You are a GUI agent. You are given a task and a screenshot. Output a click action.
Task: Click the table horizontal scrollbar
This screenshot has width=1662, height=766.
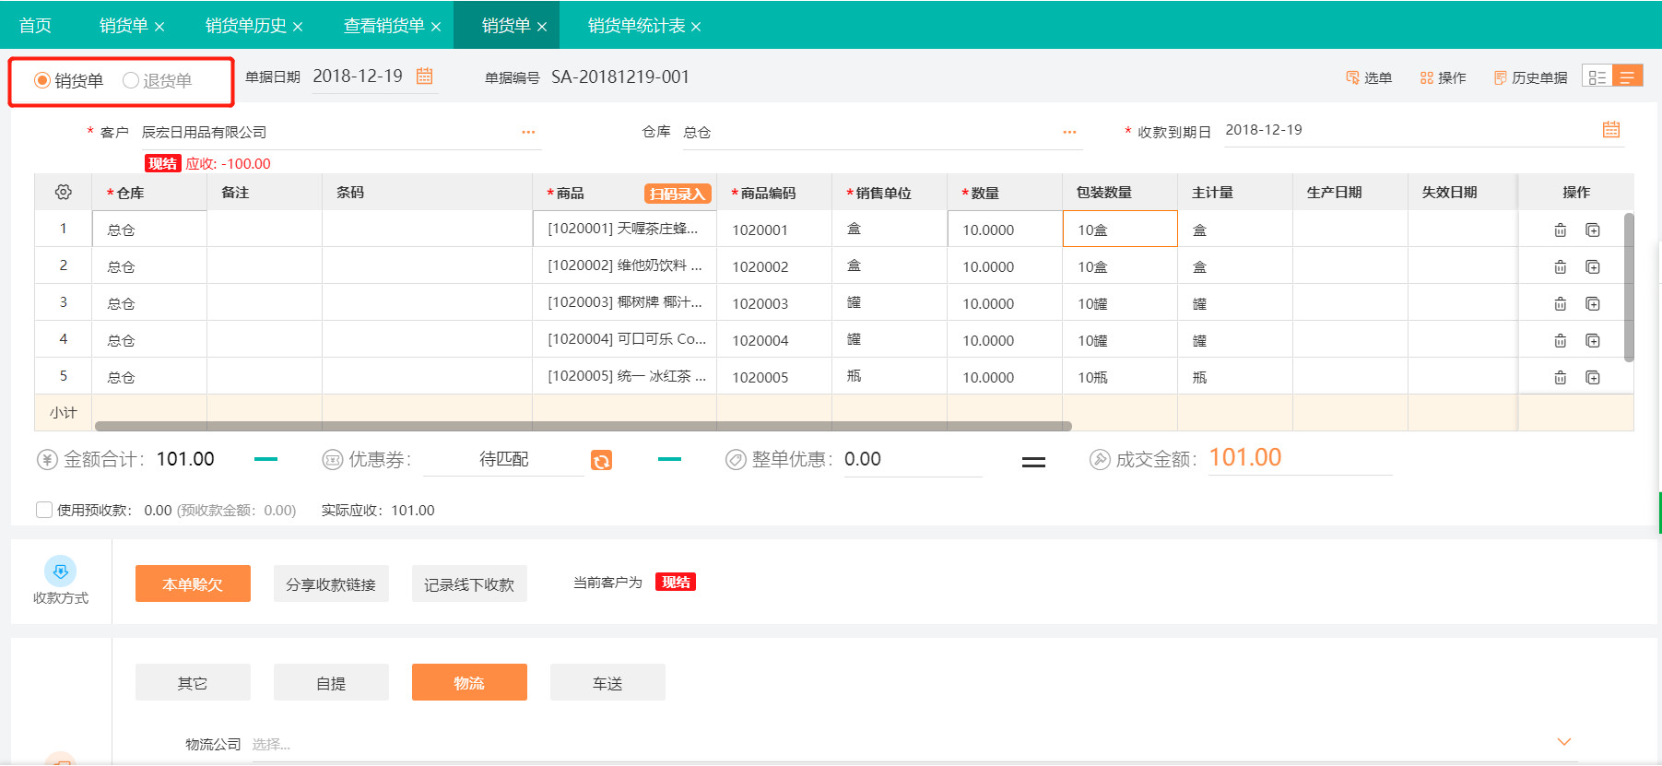point(583,426)
